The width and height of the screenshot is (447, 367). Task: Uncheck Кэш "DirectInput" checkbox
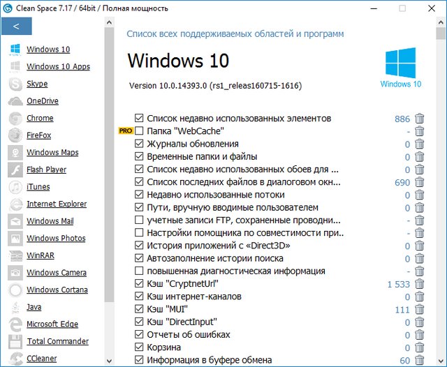point(139,322)
